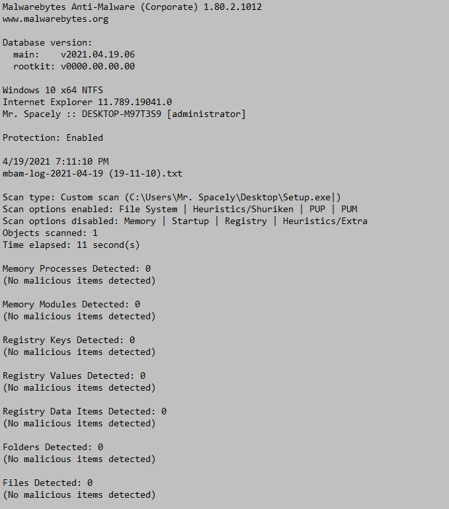Click the Objects scanned: 1 line
449x509 pixels.
click(50, 233)
